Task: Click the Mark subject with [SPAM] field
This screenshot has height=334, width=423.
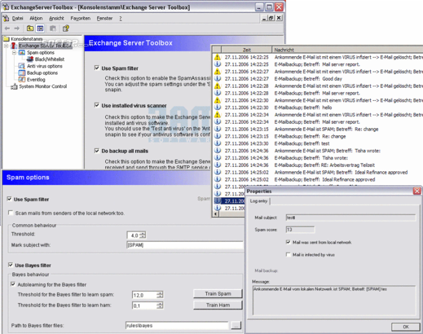Action: click(185, 245)
